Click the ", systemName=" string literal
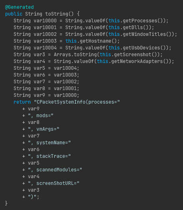 click(x=49, y=143)
